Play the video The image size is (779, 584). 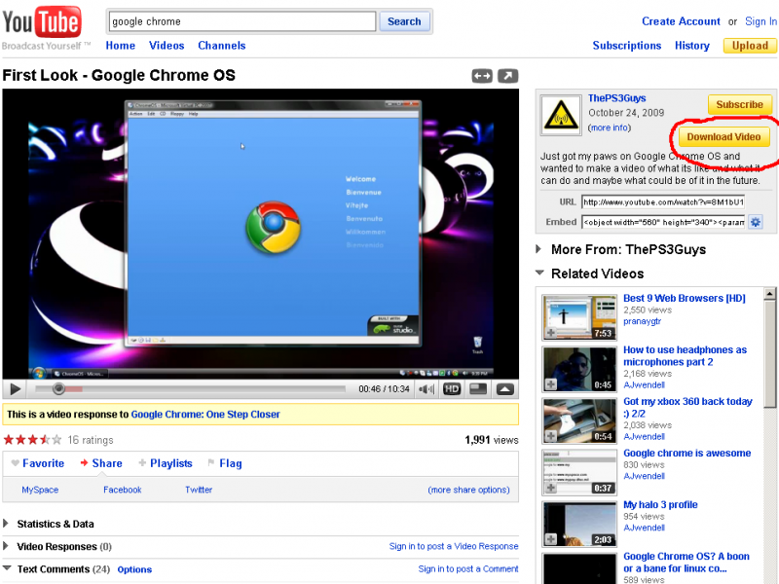point(16,389)
